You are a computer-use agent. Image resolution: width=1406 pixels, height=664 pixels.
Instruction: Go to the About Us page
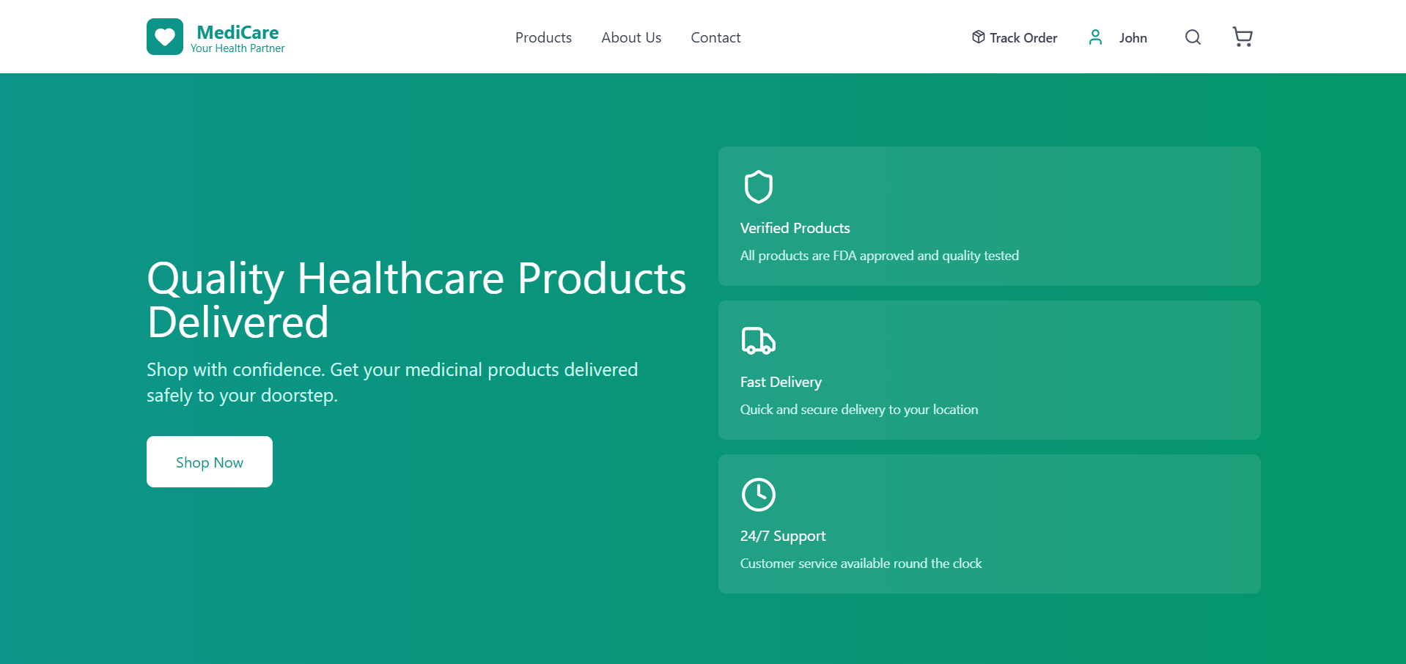point(631,37)
